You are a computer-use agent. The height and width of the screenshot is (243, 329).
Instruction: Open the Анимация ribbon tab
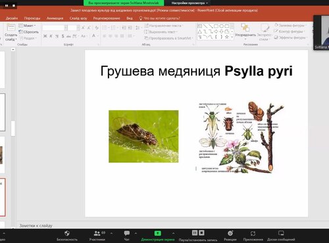pyautogui.click(x=55, y=18)
